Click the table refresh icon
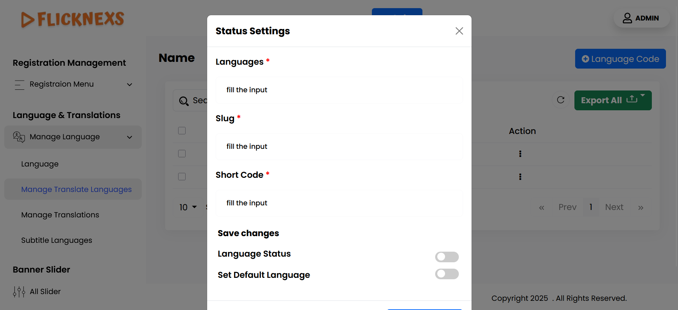678x310 pixels. click(x=561, y=100)
